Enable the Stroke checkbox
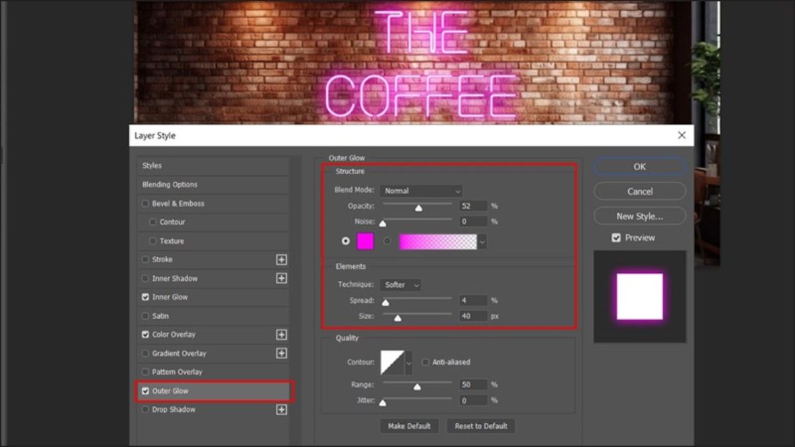This screenshot has height=447, width=795. point(146,260)
